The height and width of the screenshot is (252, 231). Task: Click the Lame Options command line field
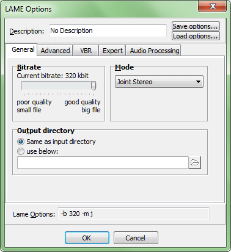133,214
